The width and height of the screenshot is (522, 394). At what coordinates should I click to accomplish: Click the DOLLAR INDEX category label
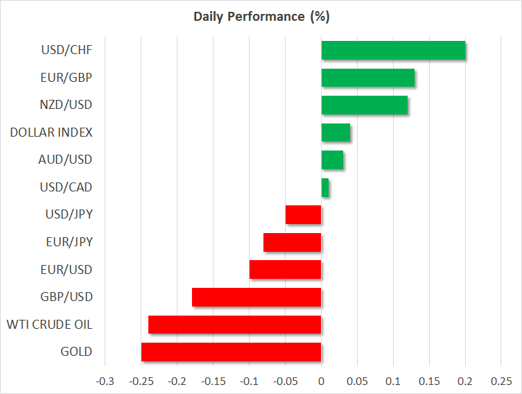tap(51, 132)
